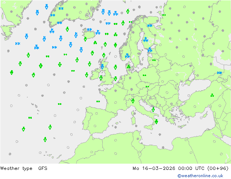Click the grey overcast dot over northern Germany

coord(130,78)
